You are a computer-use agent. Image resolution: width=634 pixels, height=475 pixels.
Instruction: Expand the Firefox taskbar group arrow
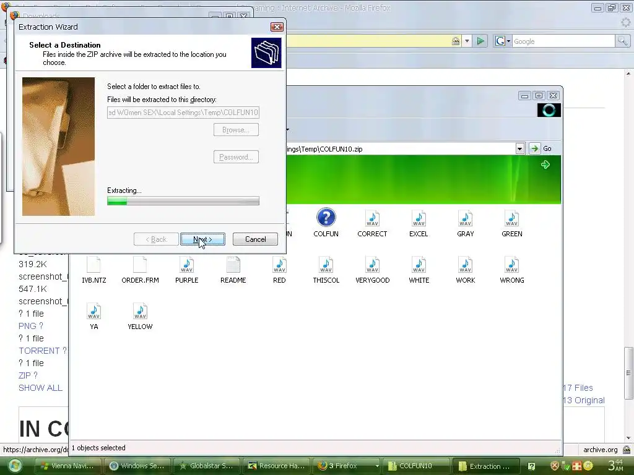coord(377,466)
